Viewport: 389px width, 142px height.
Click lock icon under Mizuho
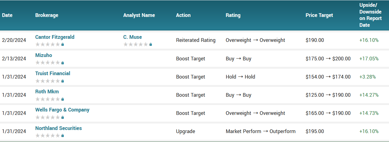point(63,63)
